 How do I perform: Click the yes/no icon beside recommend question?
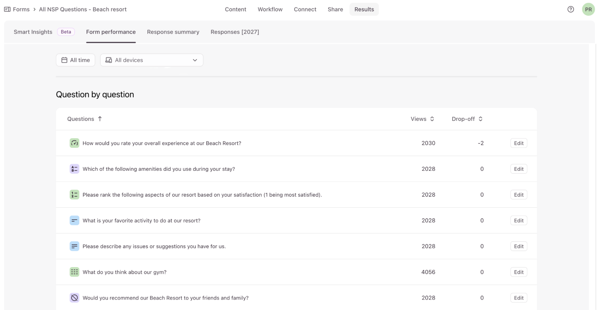click(74, 298)
